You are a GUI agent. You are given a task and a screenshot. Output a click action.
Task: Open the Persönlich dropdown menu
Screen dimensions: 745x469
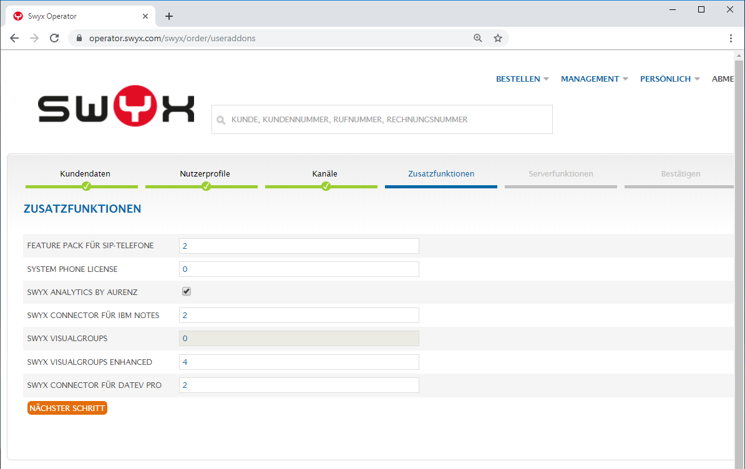pos(670,79)
